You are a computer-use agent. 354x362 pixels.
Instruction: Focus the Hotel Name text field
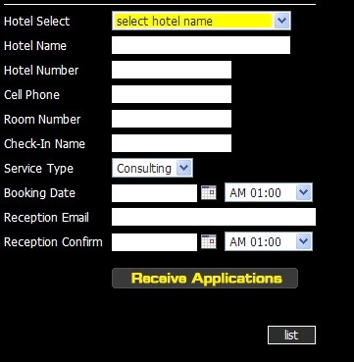201,45
